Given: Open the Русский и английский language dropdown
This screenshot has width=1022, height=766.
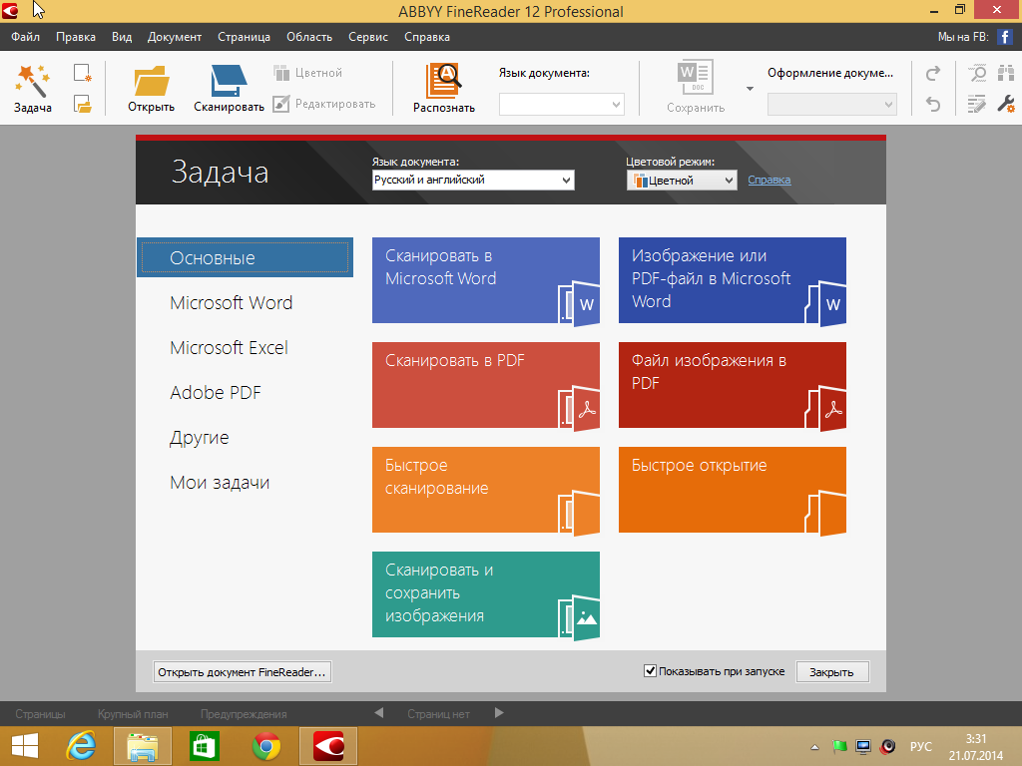Looking at the screenshot, I should (473, 180).
